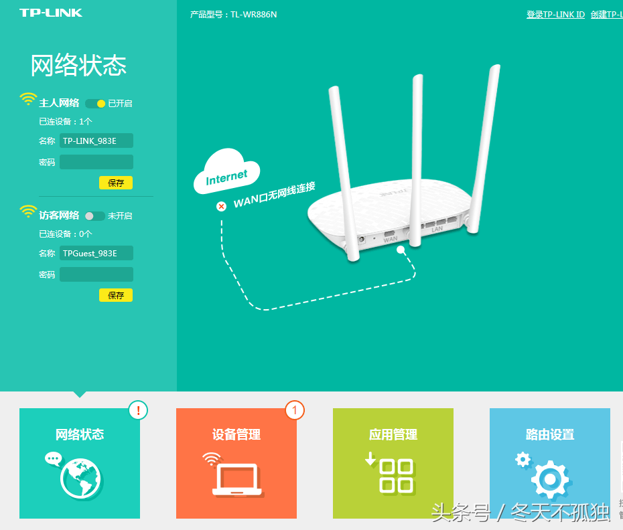The height and width of the screenshot is (530, 623).
Task: Click the gear icon in 路由设置 tile
Action: 550,479
